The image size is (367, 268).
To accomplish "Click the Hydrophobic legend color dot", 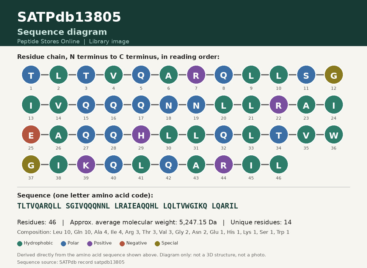I will [x=20, y=244].
